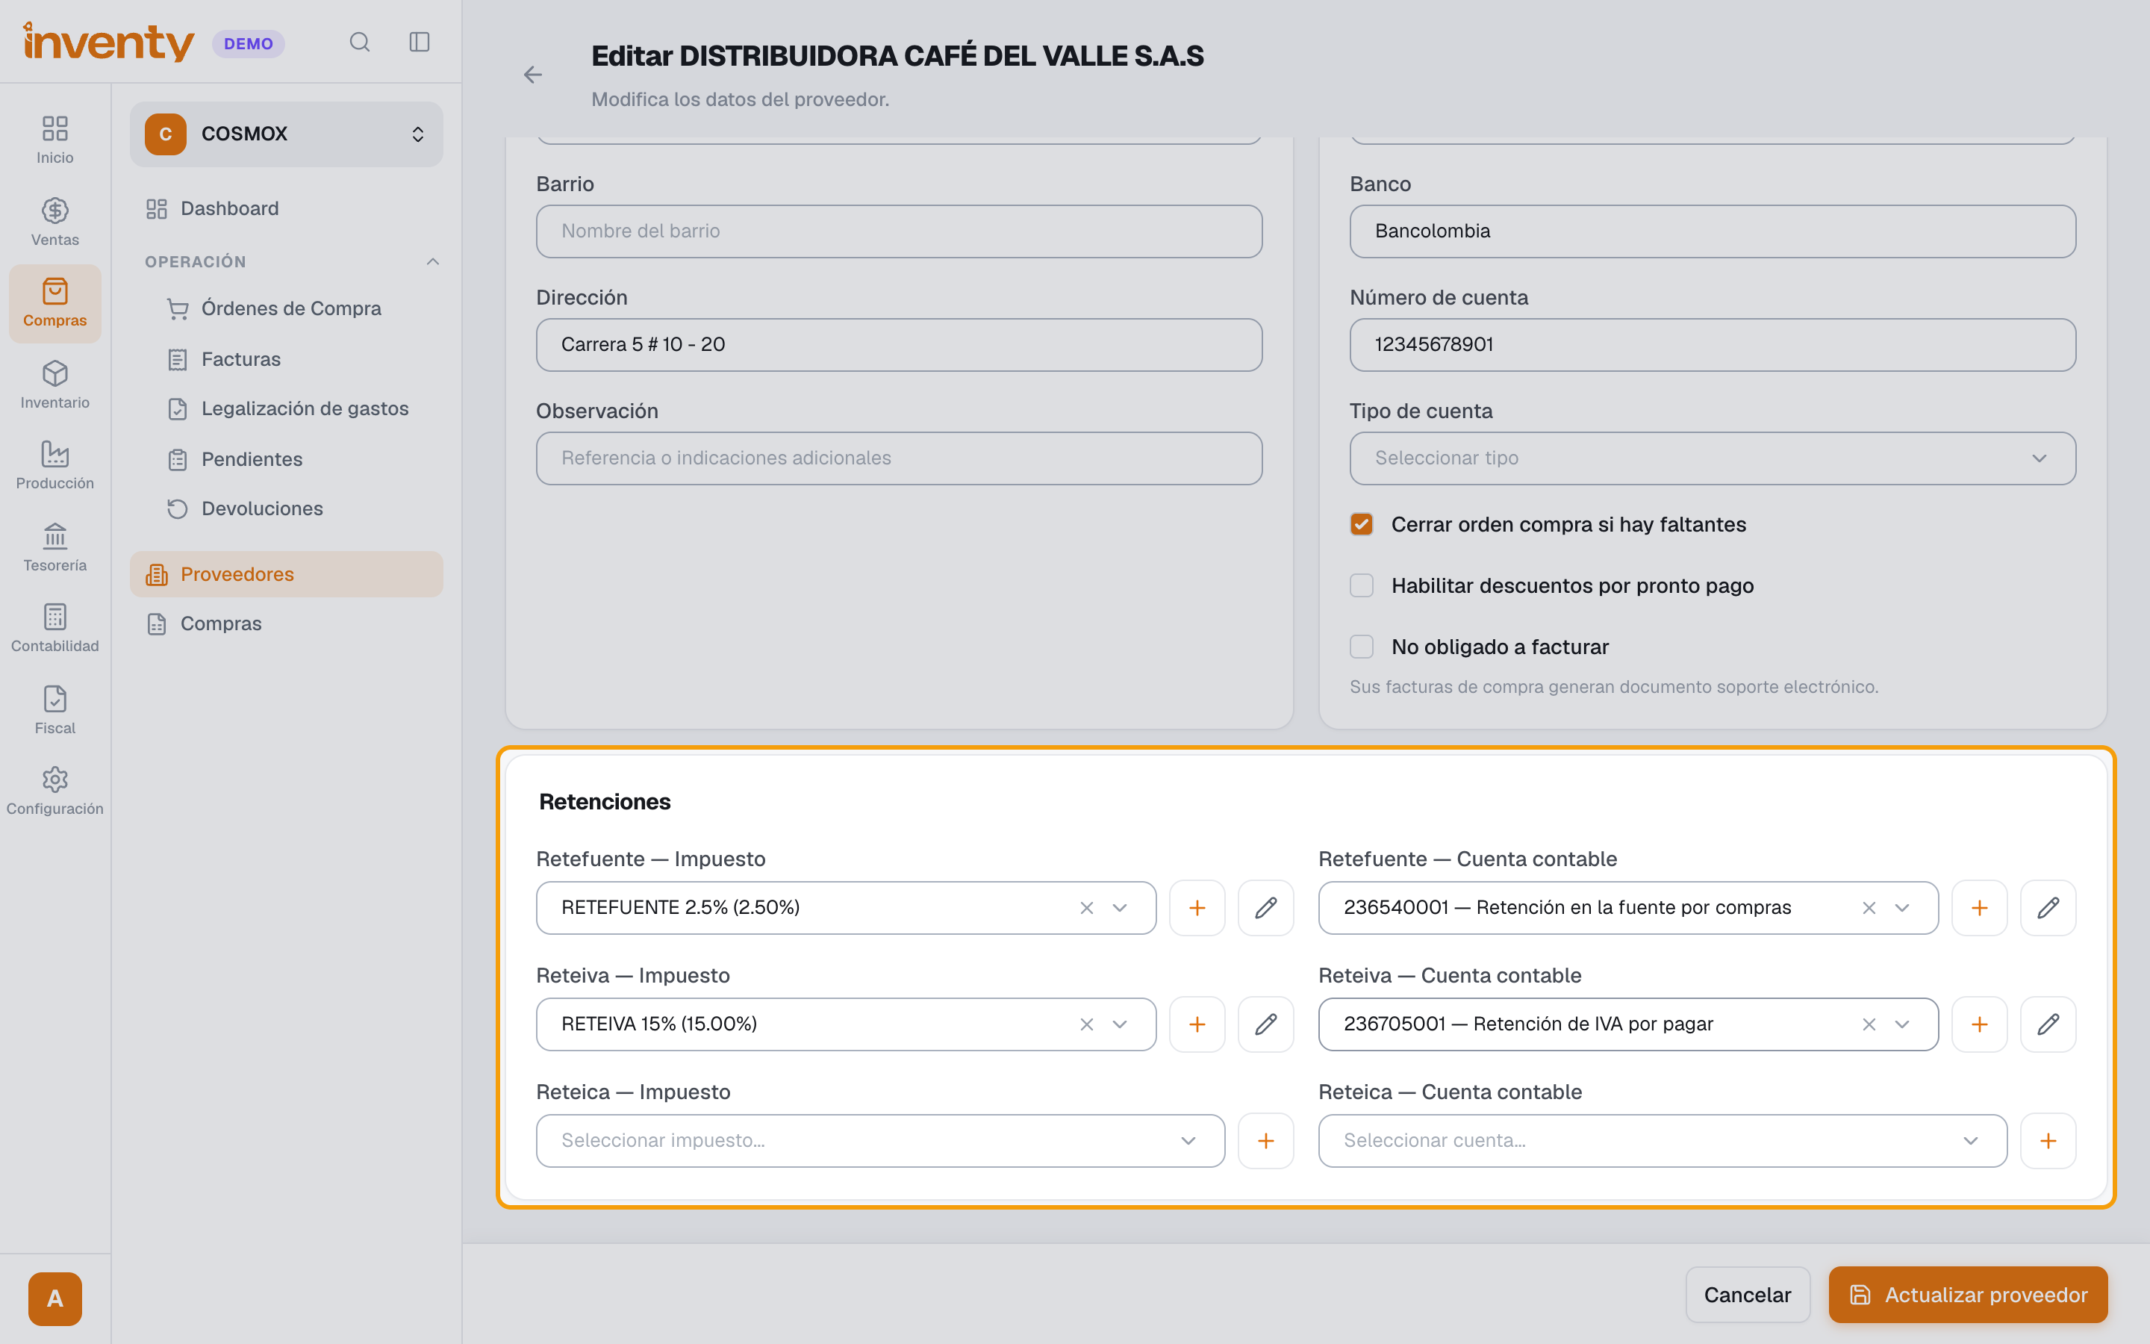Edit Retefuente cuenta contable with pencil icon

[2047, 907]
